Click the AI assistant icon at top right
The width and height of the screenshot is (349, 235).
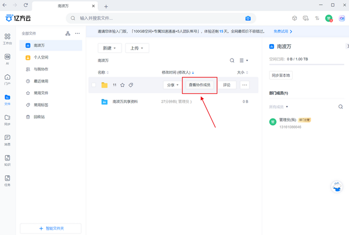(342, 18)
